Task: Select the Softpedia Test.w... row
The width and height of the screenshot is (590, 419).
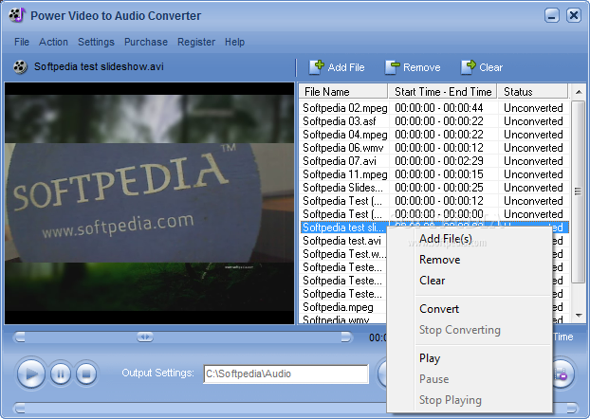Action: pos(343,254)
